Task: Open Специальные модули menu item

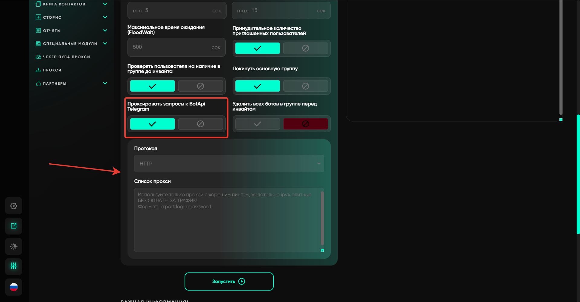Action: point(70,44)
